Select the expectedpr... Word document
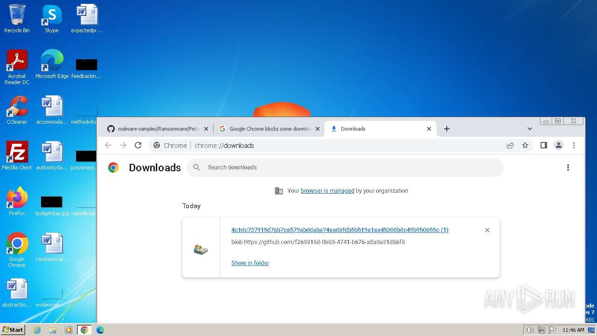Image resolution: width=597 pixels, height=336 pixels. point(87,19)
